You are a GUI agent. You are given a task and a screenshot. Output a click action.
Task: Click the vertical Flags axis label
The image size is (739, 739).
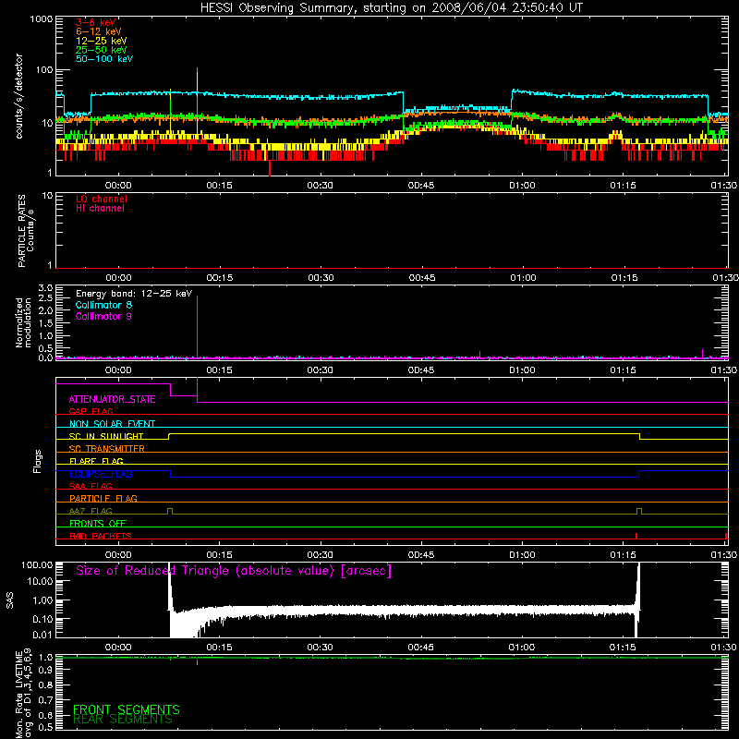pyautogui.click(x=38, y=461)
